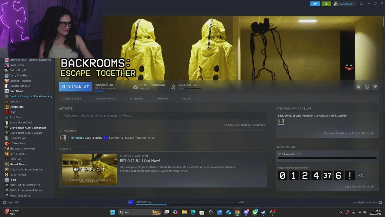Viewport: 385px width, 217px height.
Task: Open 'BET 0.11.5.1 | Out Now!' news title
Action: (140, 161)
